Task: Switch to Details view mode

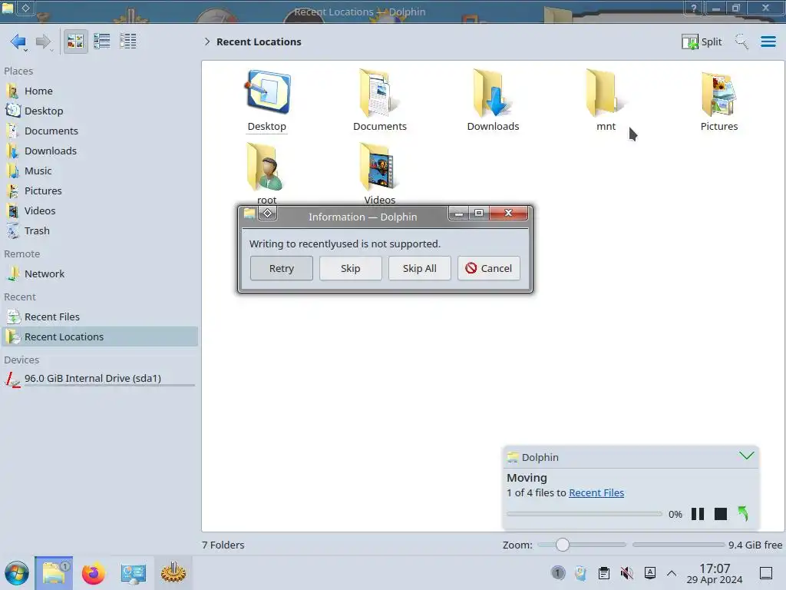Action: [x=128, y=41]
